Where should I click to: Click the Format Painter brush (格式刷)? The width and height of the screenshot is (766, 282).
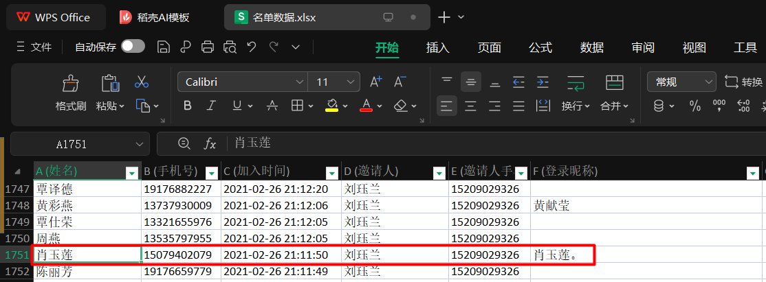tap(71, 84)
